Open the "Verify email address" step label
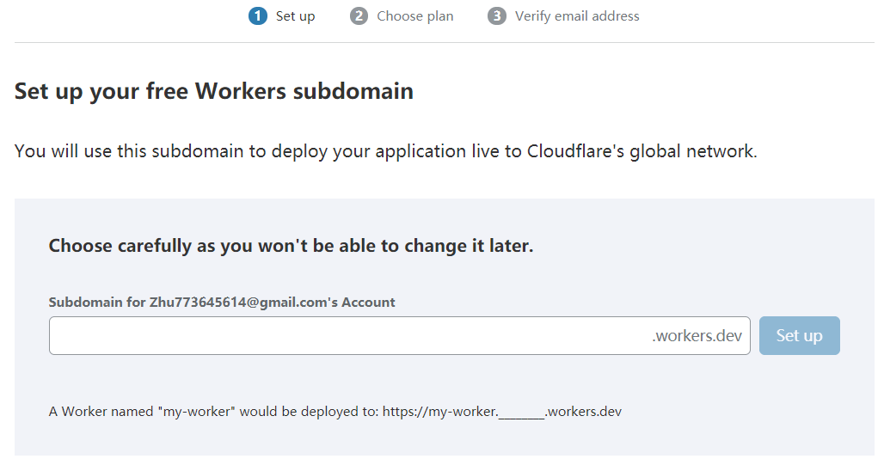 click(x=577, y=16)
